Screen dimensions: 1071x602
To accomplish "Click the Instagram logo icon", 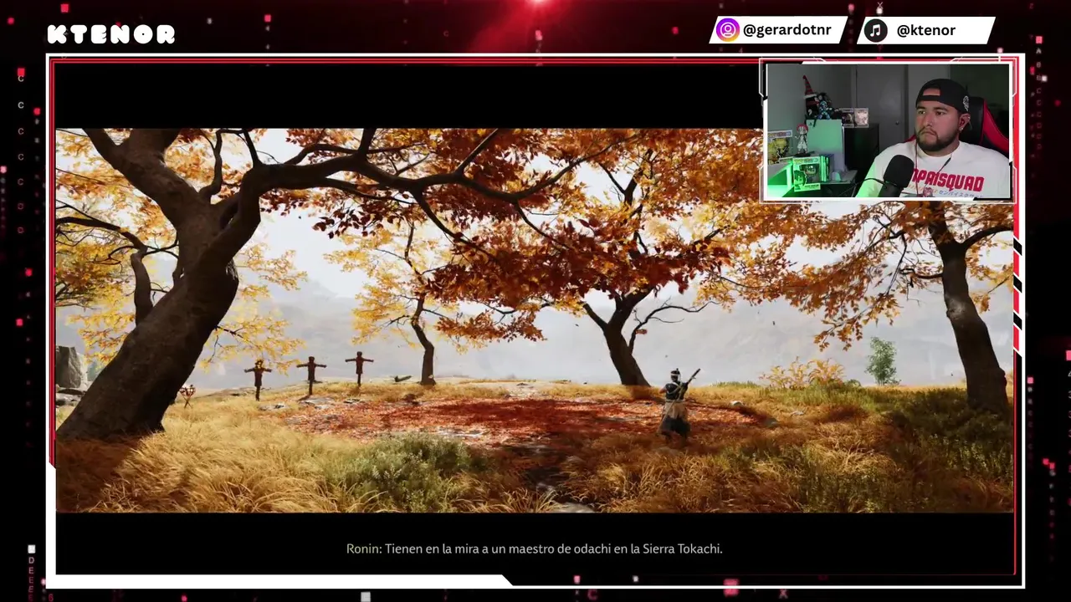I will click(728, 30).
